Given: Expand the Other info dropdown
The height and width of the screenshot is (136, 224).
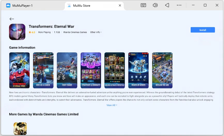Looking at the screenshot, I should coord(96,32).
